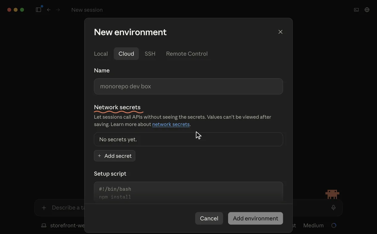Click the Network secrets heading
Image resolution: width=377 pixels, height=234 pixels.
(x=117, y=107)
